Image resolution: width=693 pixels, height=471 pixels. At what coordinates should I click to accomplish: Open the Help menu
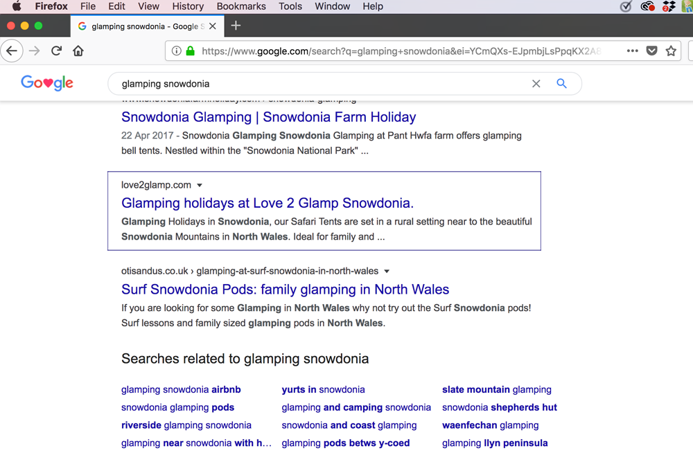[373, 6]
